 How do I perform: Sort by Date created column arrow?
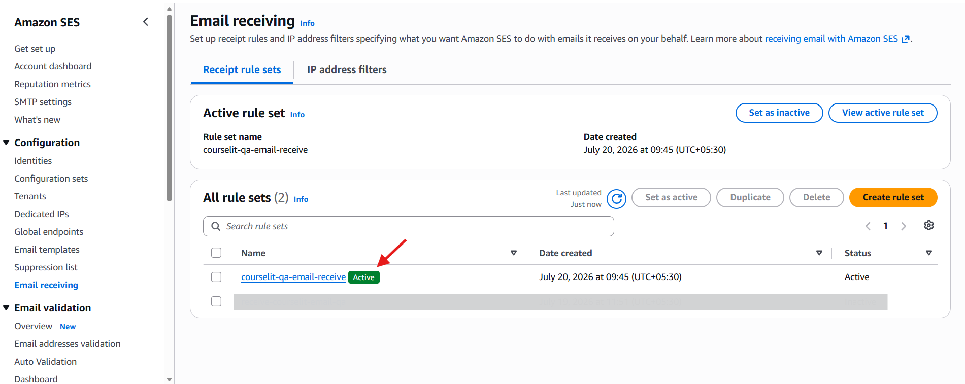[x=819, y=253]
